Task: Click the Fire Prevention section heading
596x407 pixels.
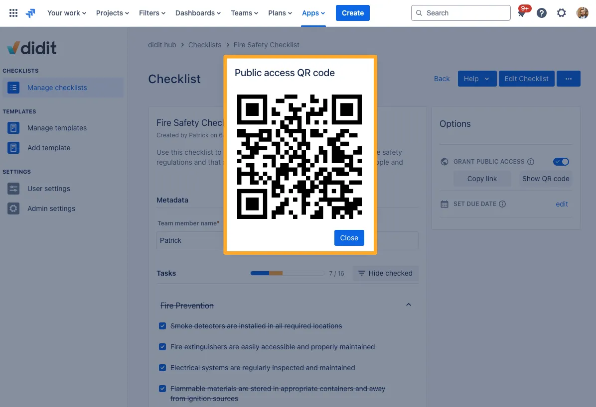Action: click(x=187, y=305)
